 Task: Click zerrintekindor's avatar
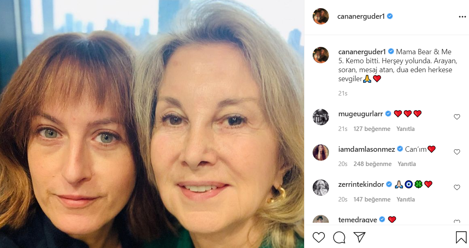(x=321, y=188)
